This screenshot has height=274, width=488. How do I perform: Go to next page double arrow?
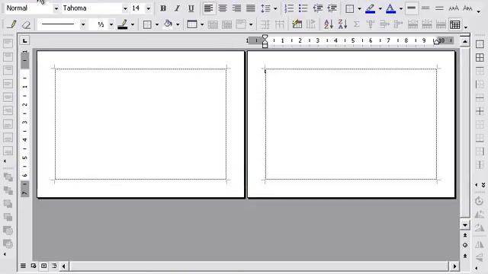pos(465,256)
